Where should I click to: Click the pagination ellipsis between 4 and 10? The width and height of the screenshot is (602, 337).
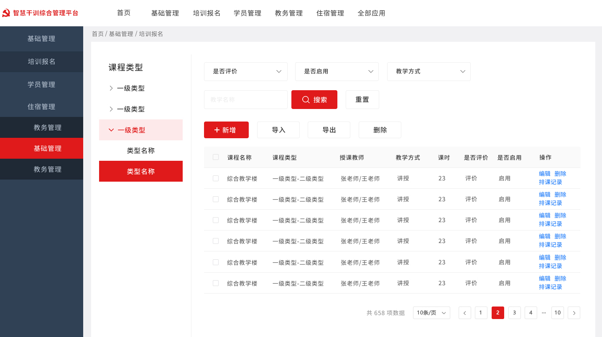[x=544, y=312]
